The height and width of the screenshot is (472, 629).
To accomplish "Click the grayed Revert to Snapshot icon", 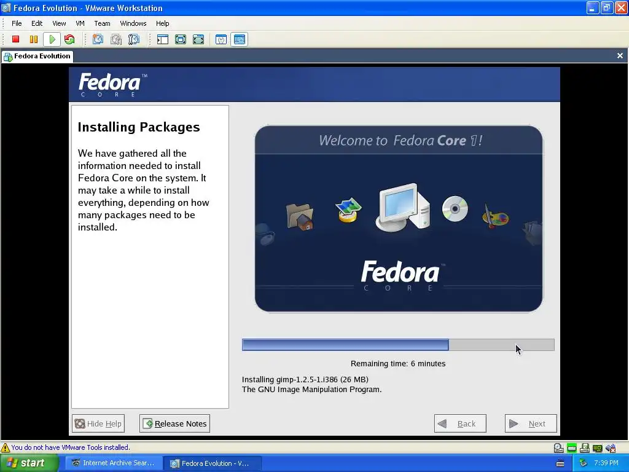I will click(x=116, y=39).
